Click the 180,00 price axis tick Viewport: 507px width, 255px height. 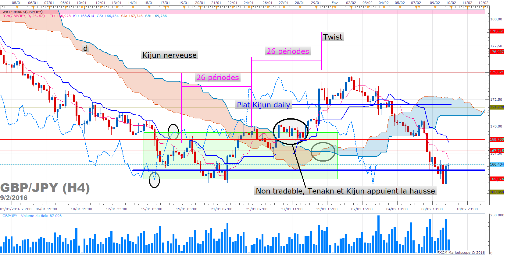point(496,19)
